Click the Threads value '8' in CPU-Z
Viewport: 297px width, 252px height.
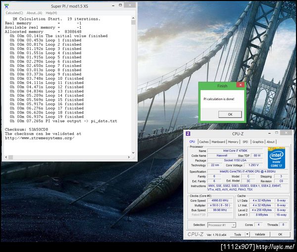click(x=283, y=225)
